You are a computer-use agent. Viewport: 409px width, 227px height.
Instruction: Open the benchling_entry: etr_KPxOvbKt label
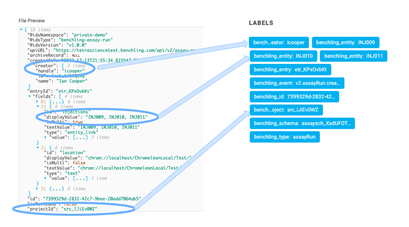(290, 70)
